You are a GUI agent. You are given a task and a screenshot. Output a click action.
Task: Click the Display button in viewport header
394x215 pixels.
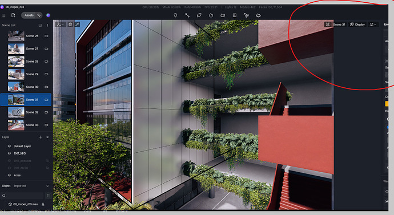click(357, 25)
